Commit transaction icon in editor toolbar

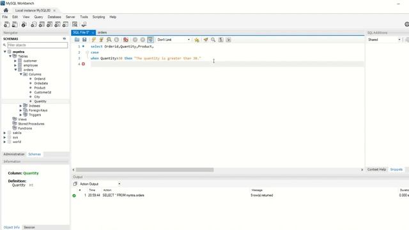pos(135,40)
